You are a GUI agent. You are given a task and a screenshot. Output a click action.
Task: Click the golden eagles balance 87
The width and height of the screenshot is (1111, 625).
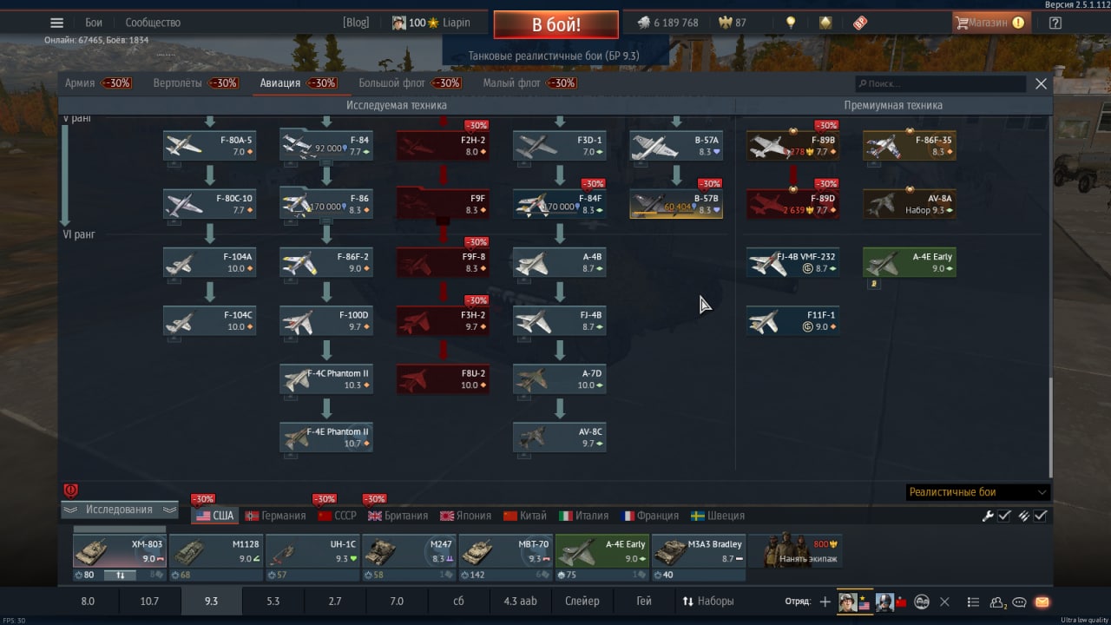pos(733,23)
